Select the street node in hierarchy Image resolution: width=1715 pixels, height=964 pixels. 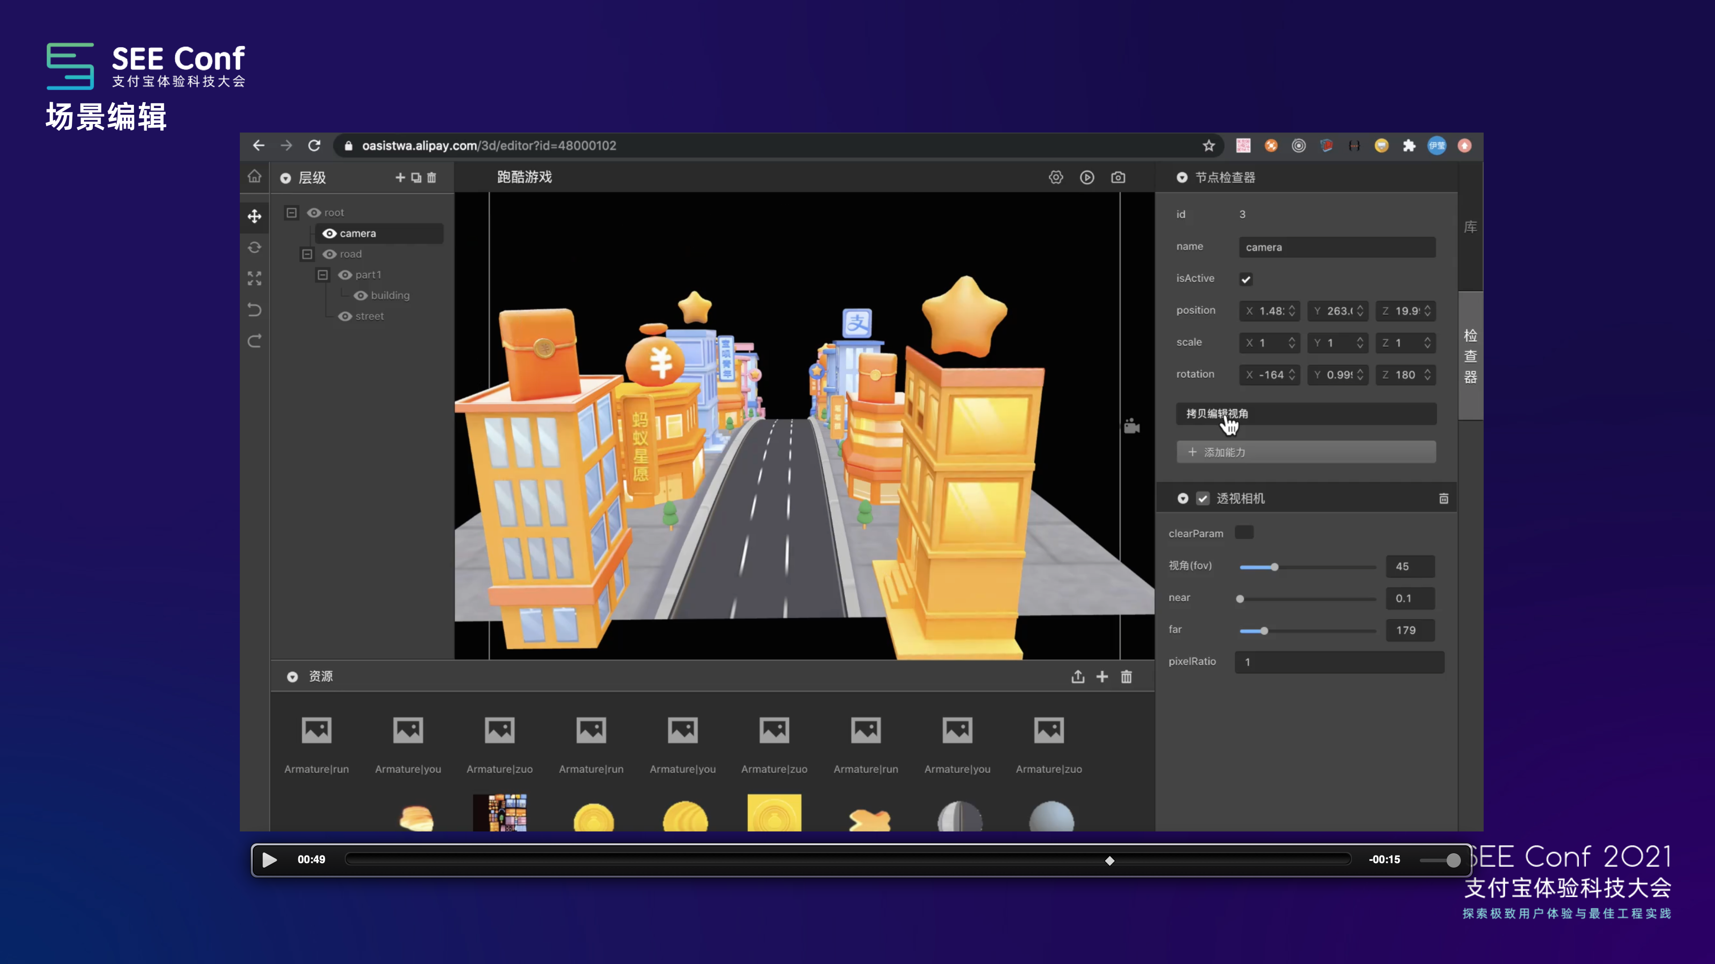point(369,316)
